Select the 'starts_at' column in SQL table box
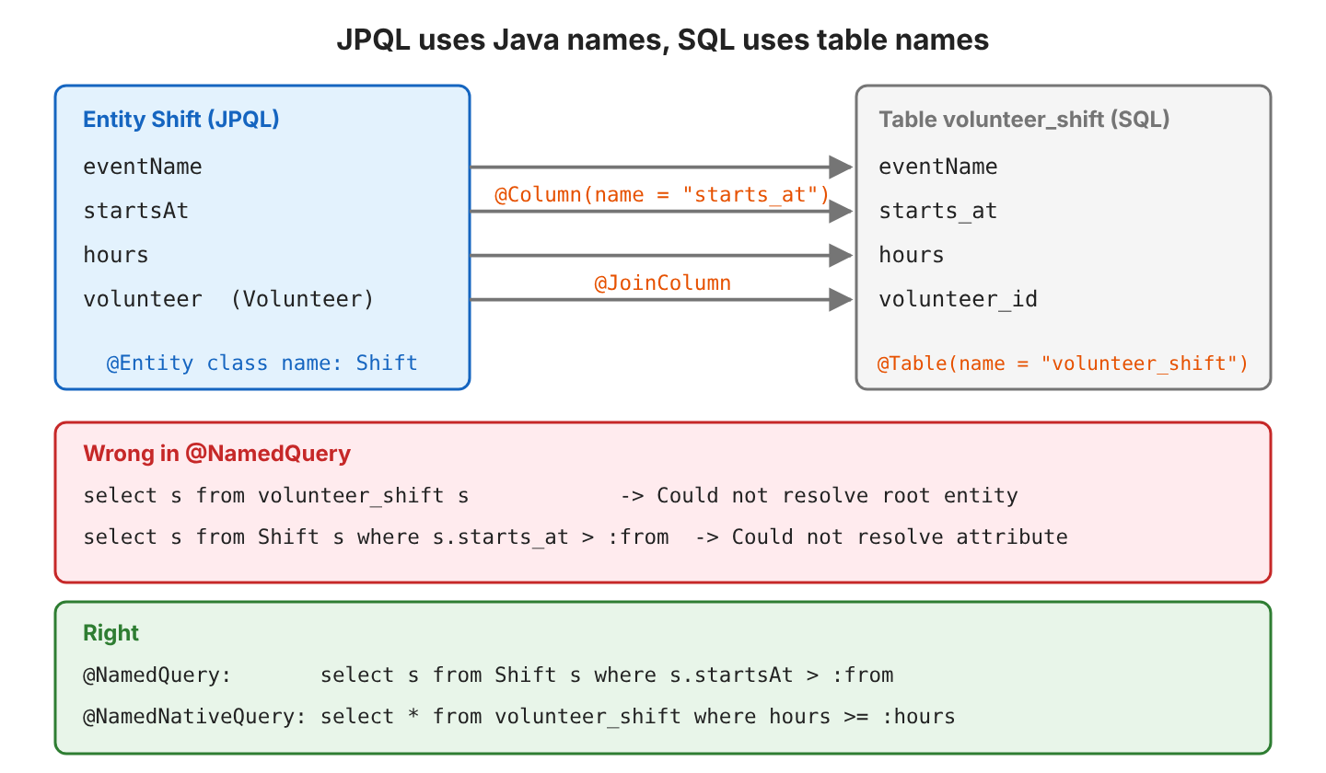 [x=938, y=211]
